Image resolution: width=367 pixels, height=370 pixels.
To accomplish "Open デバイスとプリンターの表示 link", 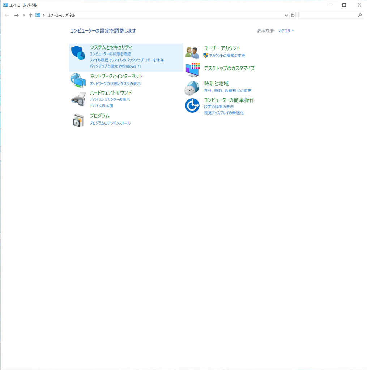I will click(110, 99).
